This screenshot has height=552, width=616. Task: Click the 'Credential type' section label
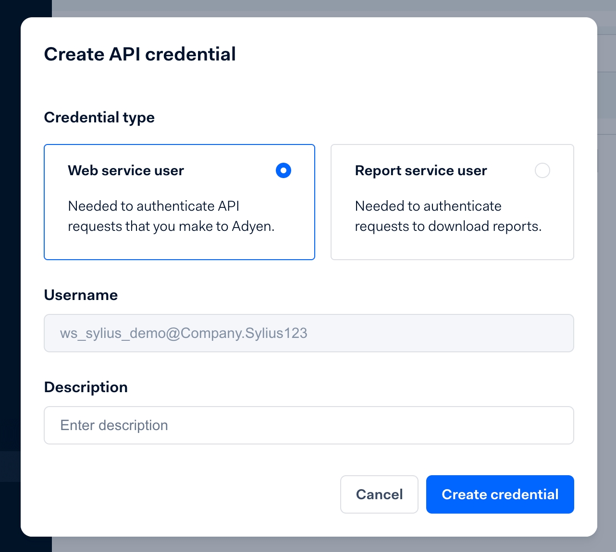pyautogui.click(x=99, y=118)
